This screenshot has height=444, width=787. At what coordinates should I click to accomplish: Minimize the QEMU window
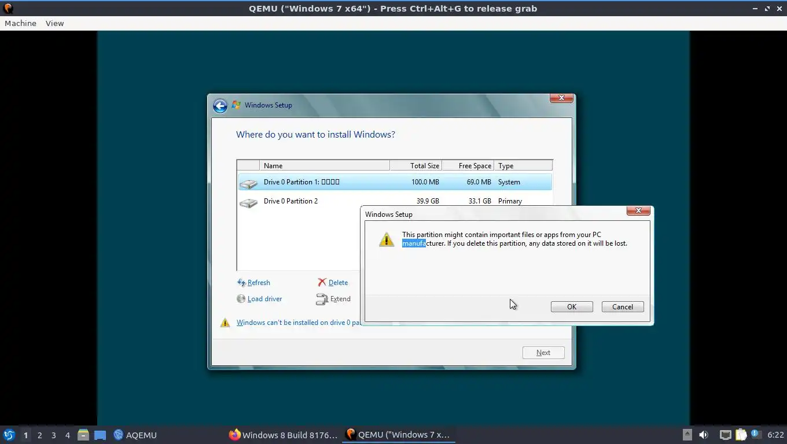[x=755, y=9]
